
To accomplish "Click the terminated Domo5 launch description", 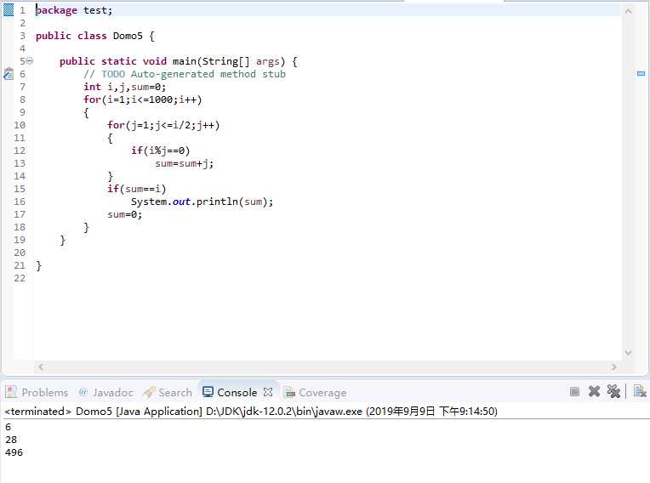I will pos(251,412).
